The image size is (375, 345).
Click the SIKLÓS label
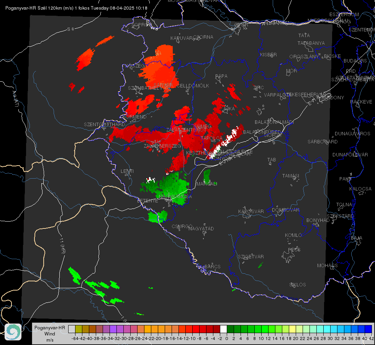point(298,285)
